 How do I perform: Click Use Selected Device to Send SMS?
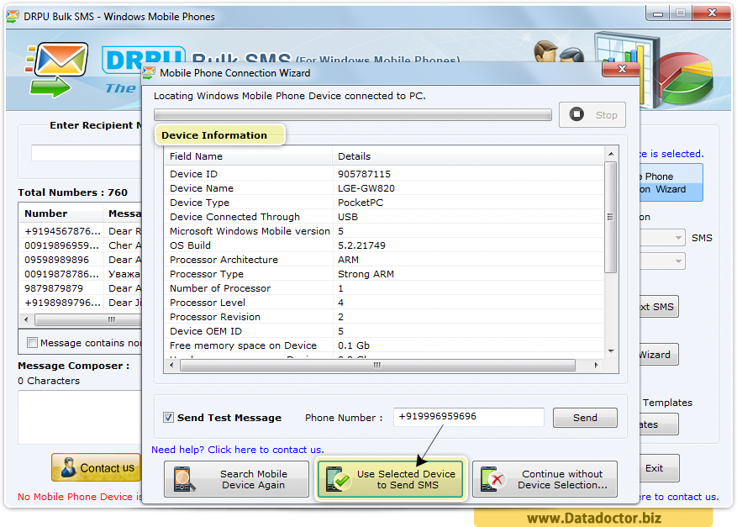click(391, 479)
